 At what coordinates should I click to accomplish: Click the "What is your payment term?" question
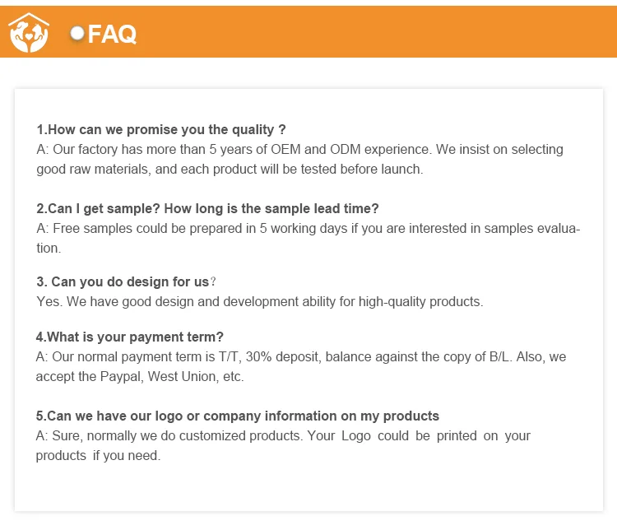(129, 337)
